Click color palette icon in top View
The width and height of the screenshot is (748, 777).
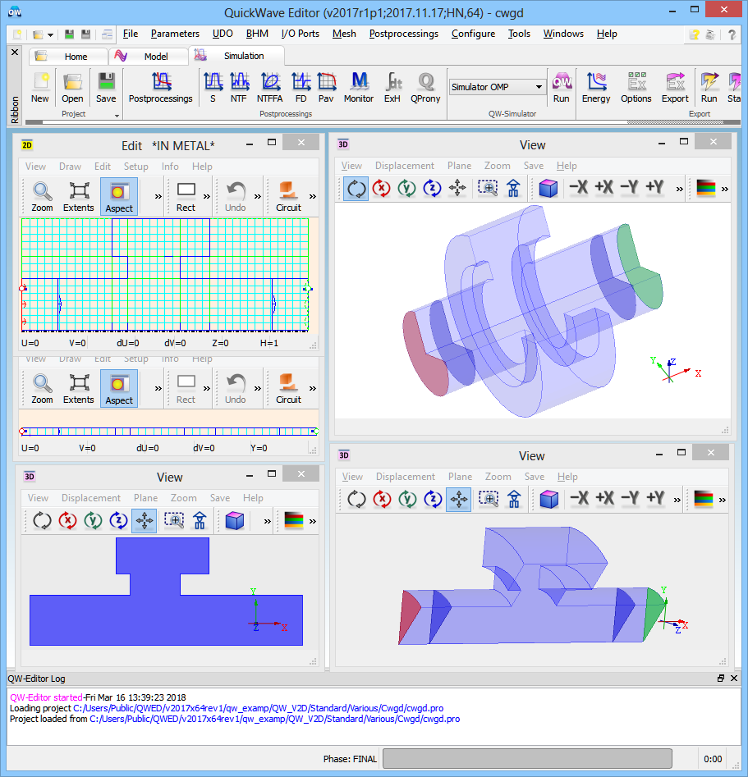click(x=705, y=188)
